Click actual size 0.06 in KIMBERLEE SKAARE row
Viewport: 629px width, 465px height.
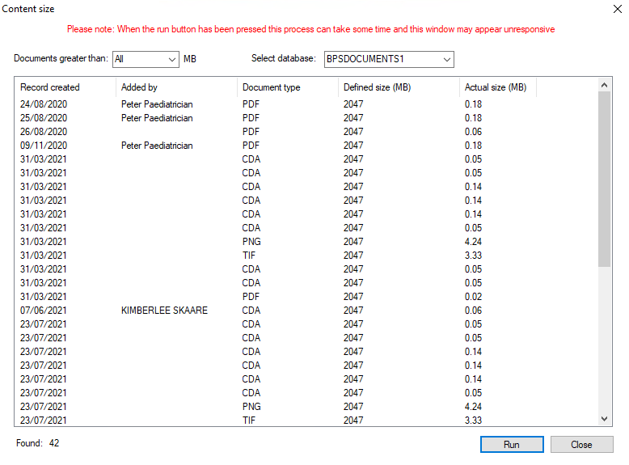[473, 310]
